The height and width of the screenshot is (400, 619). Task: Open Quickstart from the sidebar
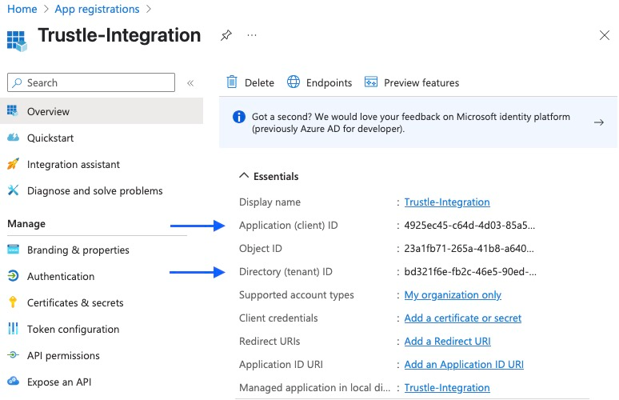coord(50,138)
